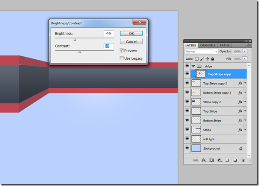Uncheck the Preview checkbox

tap(122, 50)
